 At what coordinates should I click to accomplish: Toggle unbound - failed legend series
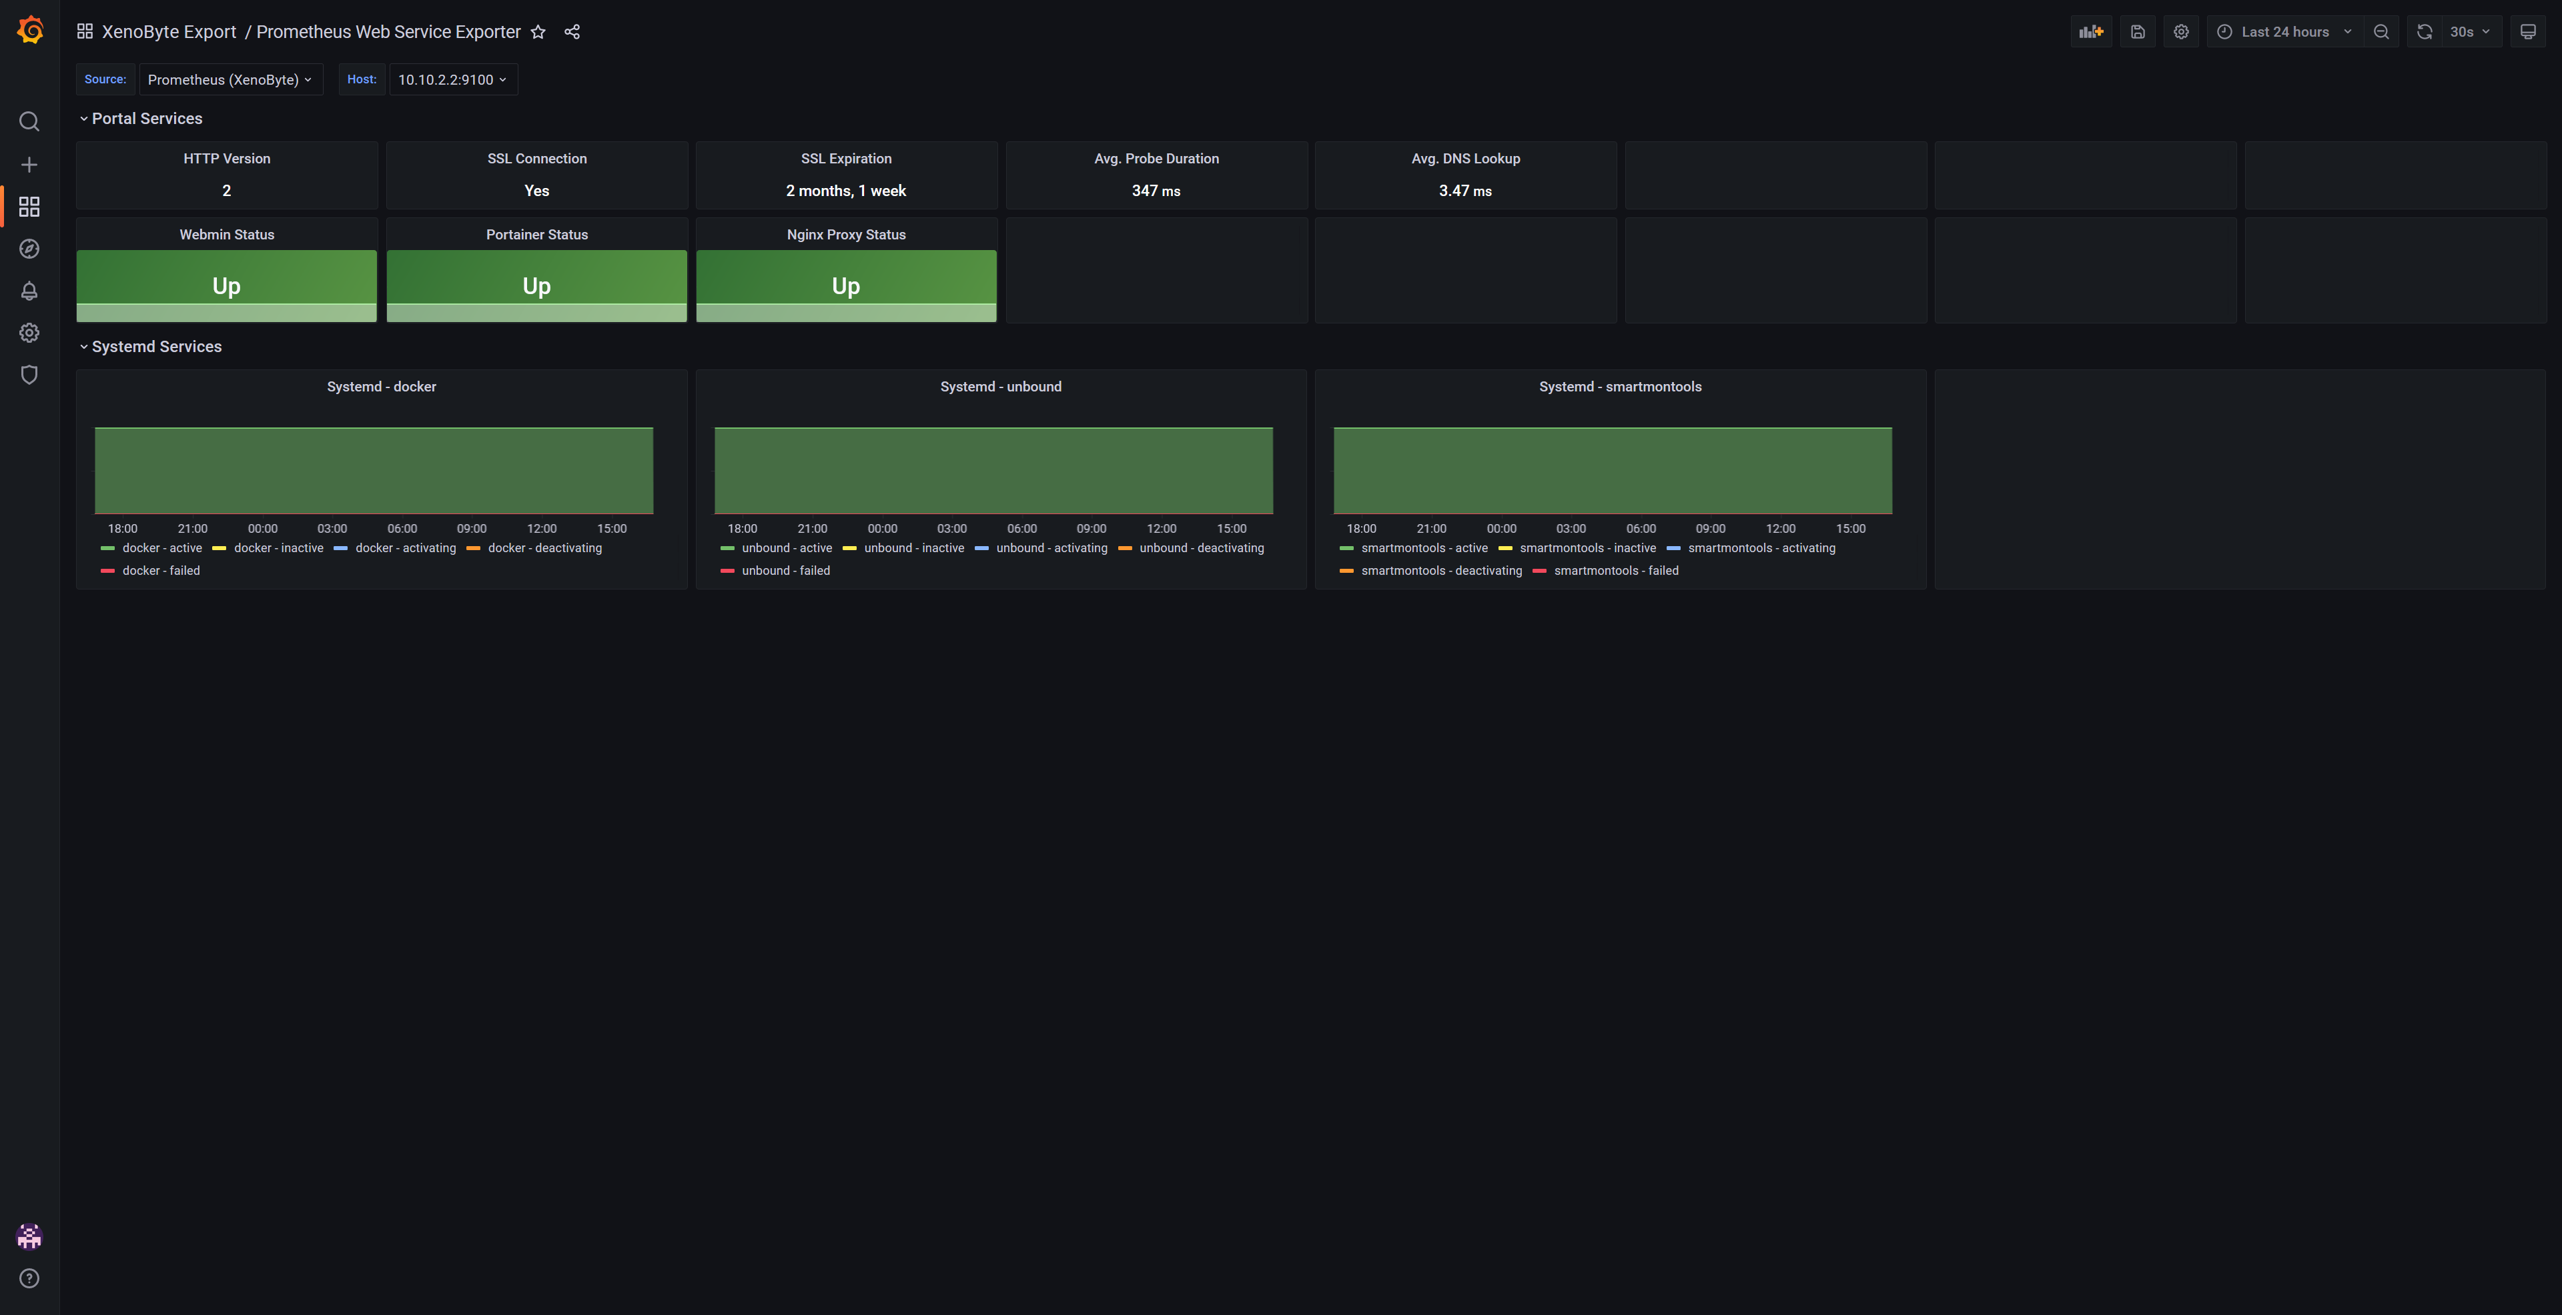(x=785, y=571)
